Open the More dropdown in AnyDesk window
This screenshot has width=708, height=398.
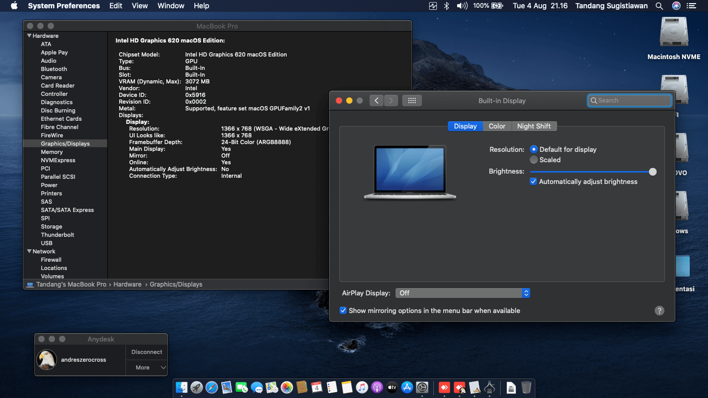click(x=146, y=367)
